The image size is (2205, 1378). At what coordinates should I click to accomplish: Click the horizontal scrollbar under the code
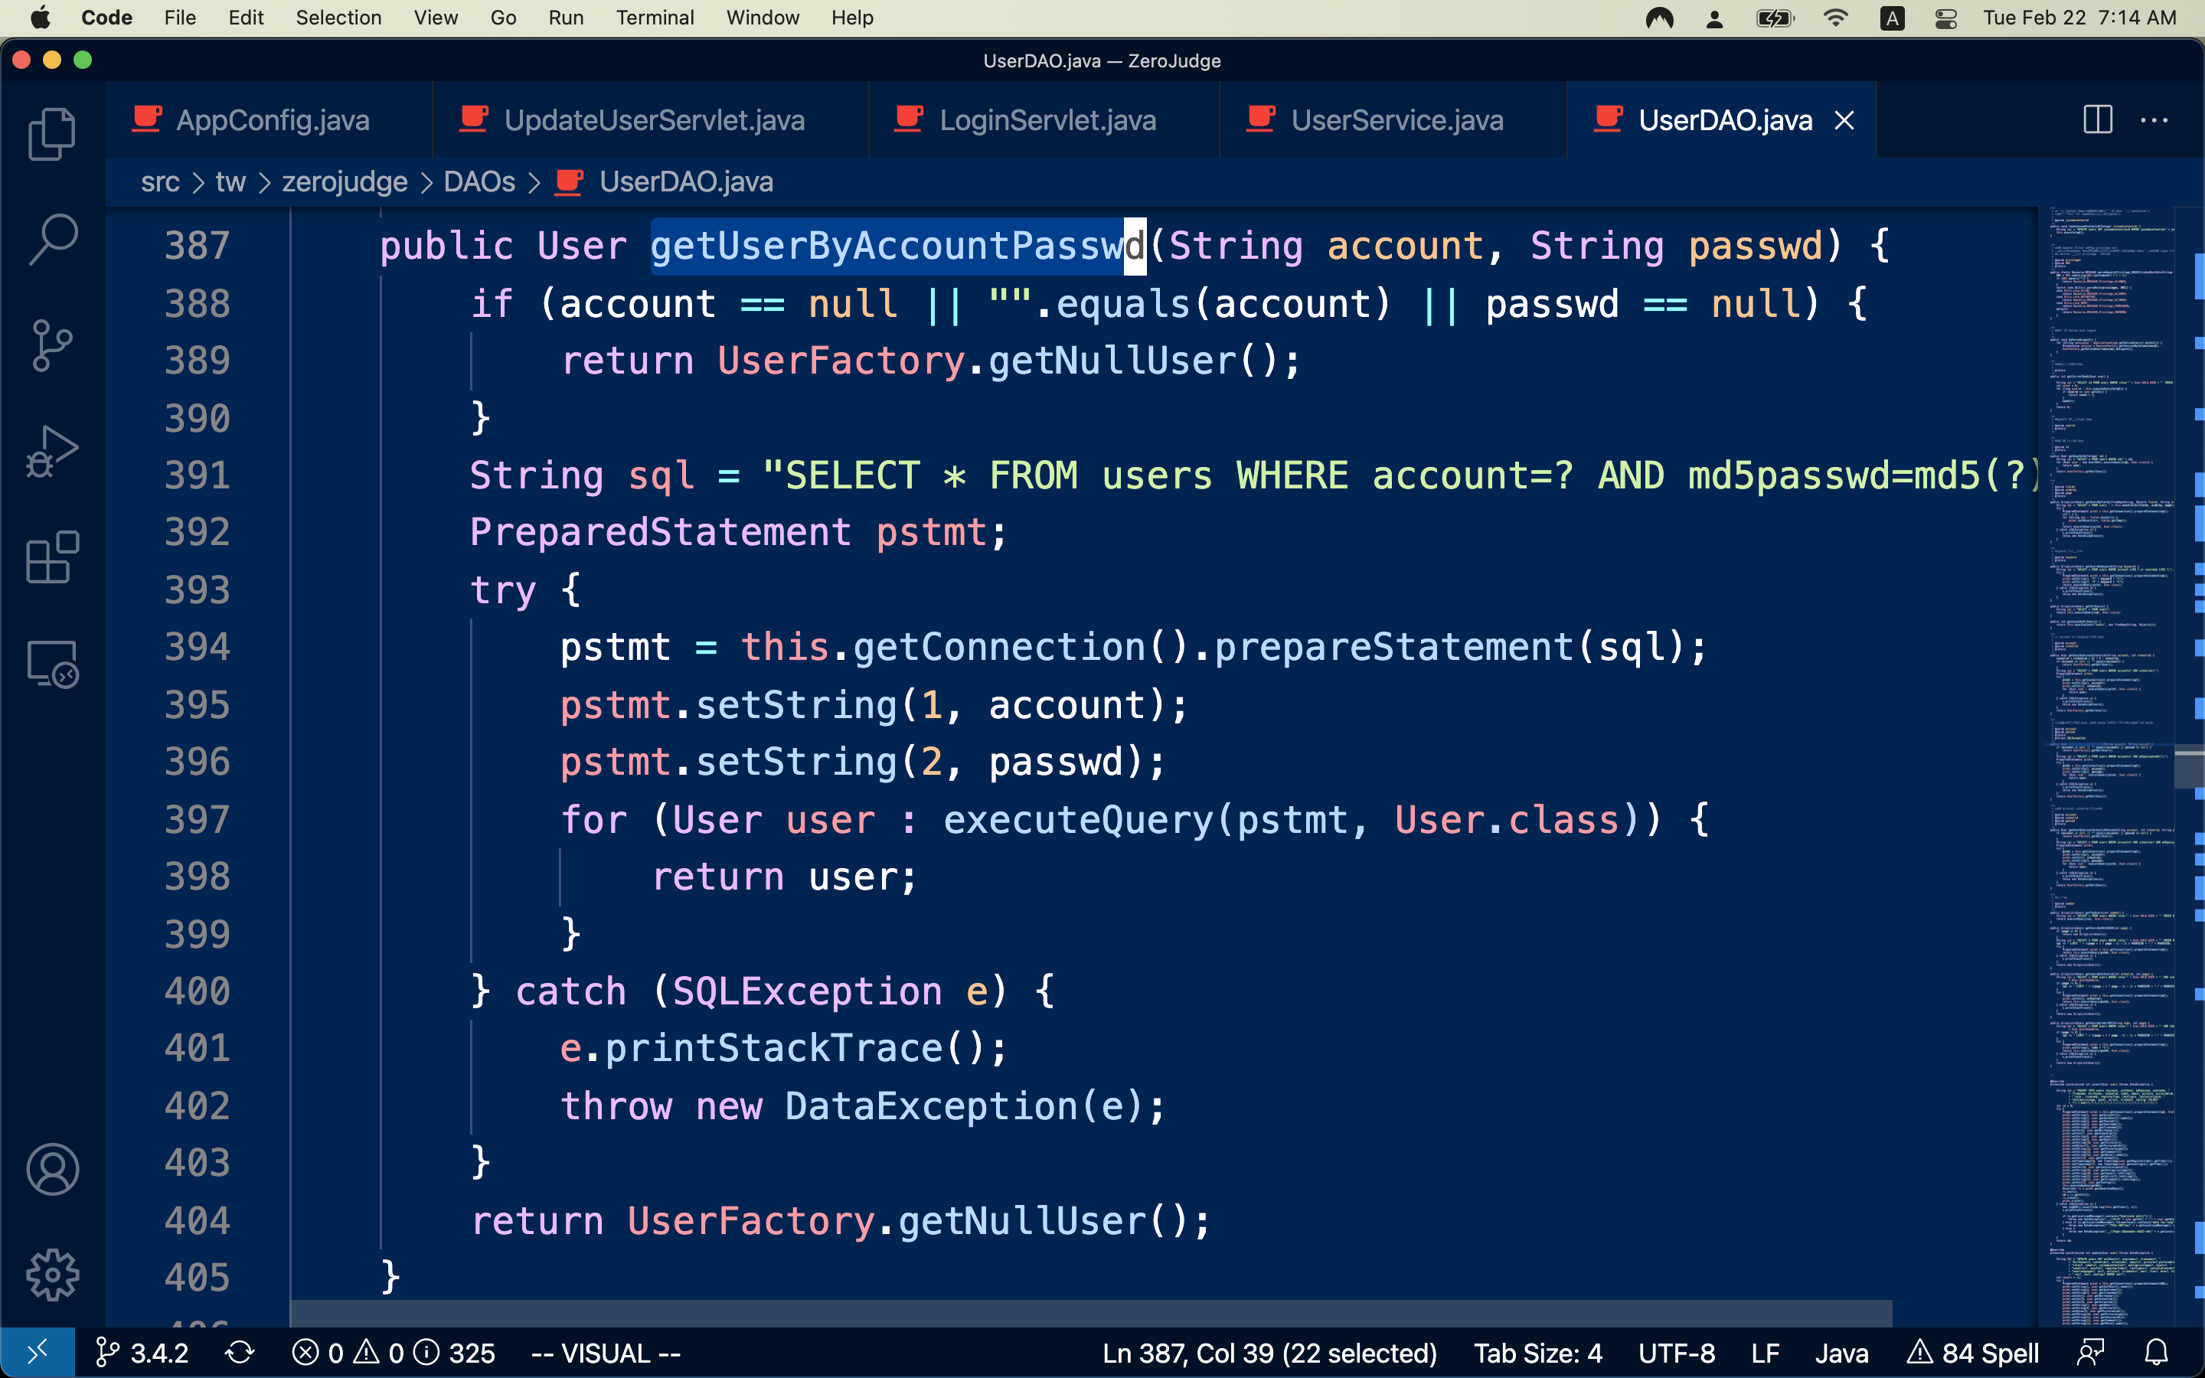(x=1091, y=1312)
